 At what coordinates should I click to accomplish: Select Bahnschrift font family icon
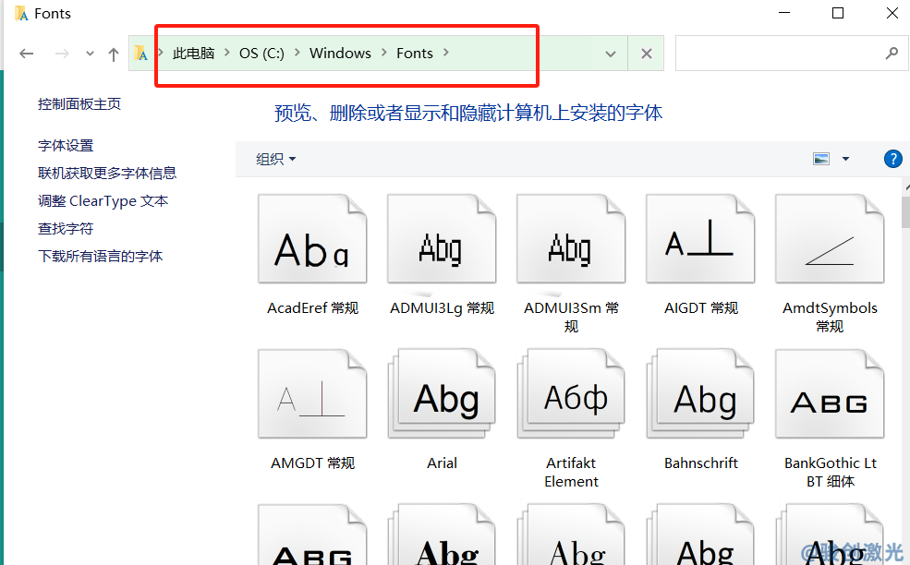coord(700,393)
